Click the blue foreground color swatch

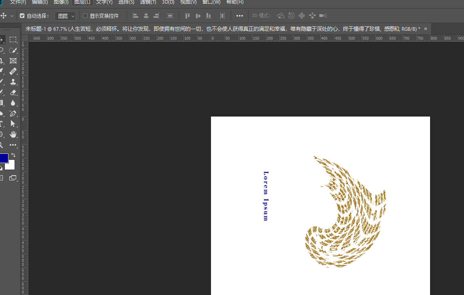(x=3, y=158)
